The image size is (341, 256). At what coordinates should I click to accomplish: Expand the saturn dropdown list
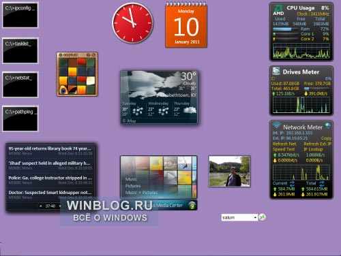tap(255, 217)
